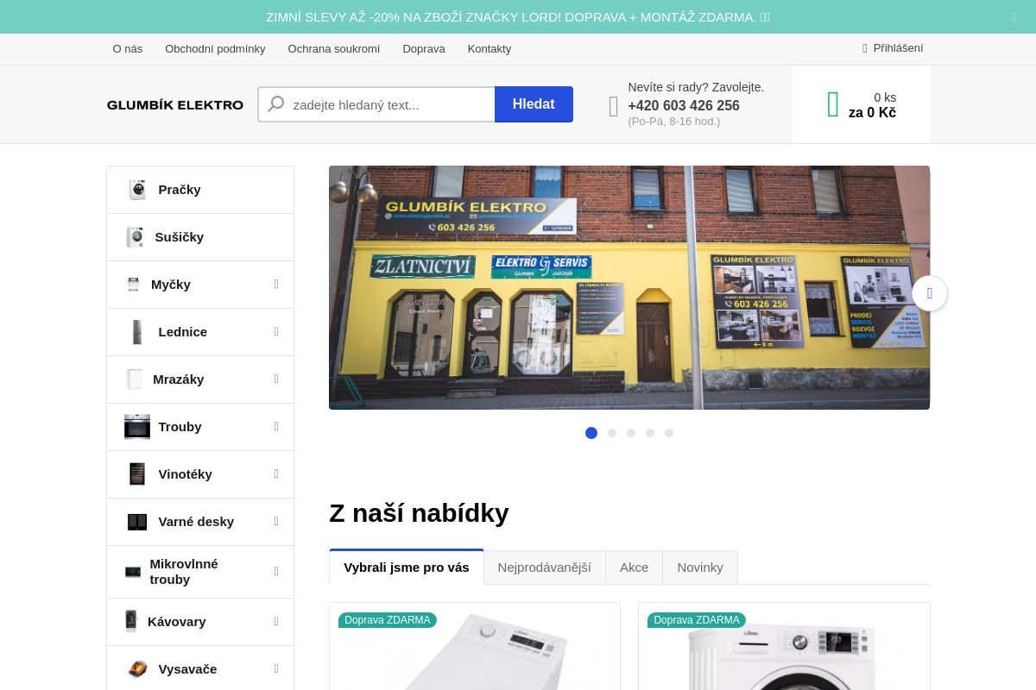
Task: Open the shopping cart icon in header
Action: [x=831, y=103]
